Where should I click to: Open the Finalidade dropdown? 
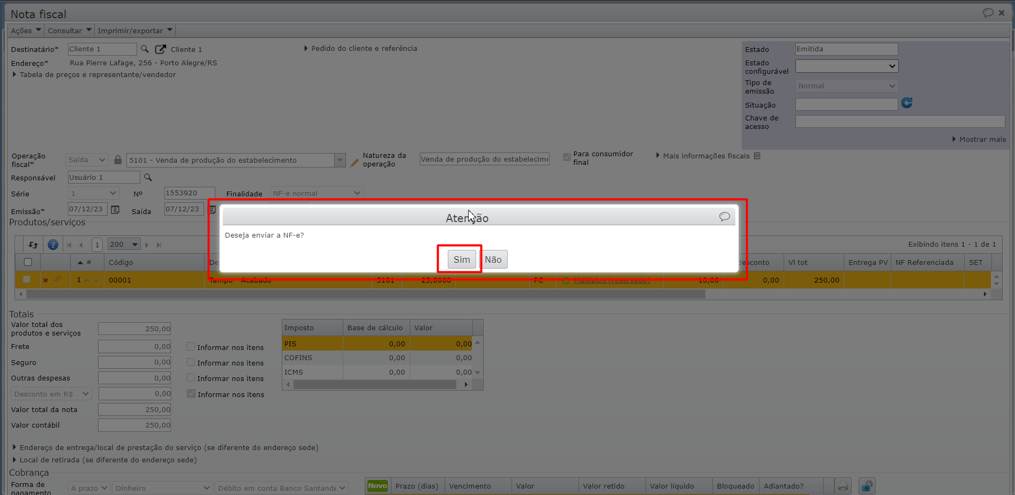tap(317, 193)
